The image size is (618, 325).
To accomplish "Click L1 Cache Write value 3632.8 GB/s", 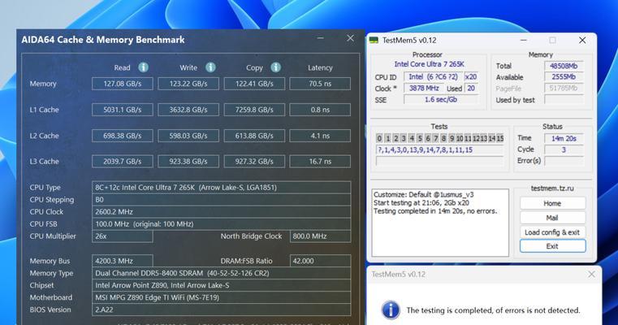I will (188, 110).
